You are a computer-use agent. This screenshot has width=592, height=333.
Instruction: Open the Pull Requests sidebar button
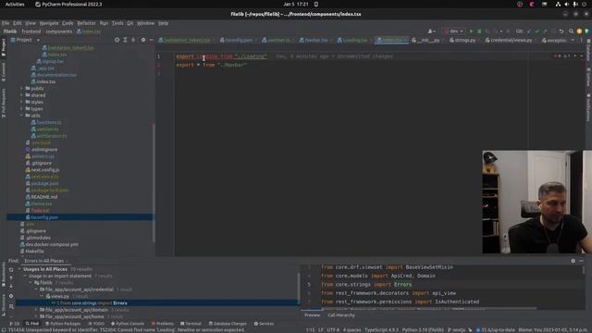[4, 103]
